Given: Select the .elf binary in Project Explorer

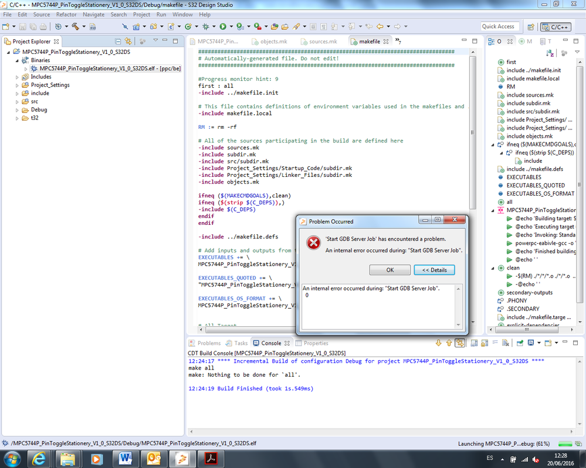Looking at the screenshot, I should pos(106,69).
